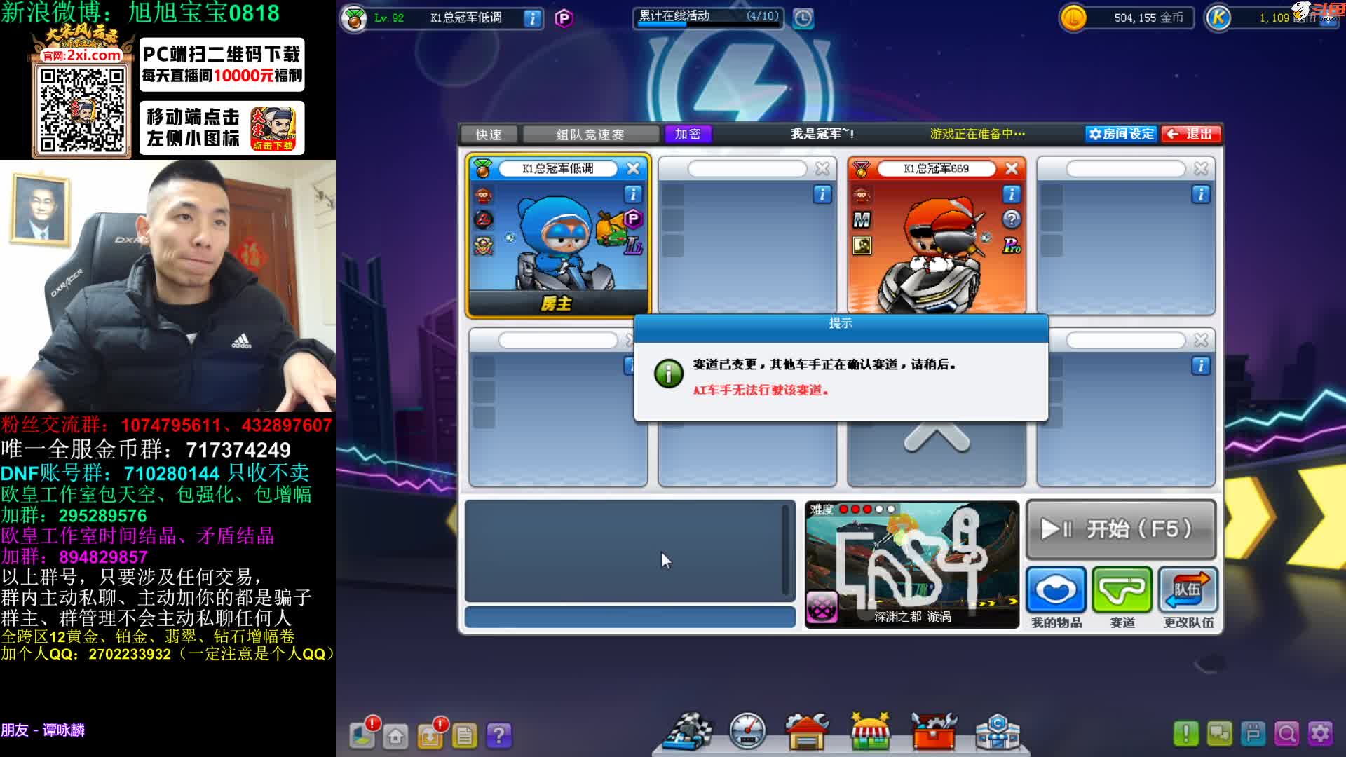Open info icon of fourth empty top slot
Image resolution: width=1346 pixels, height=757 pixels.
(x=1201, y=194)
